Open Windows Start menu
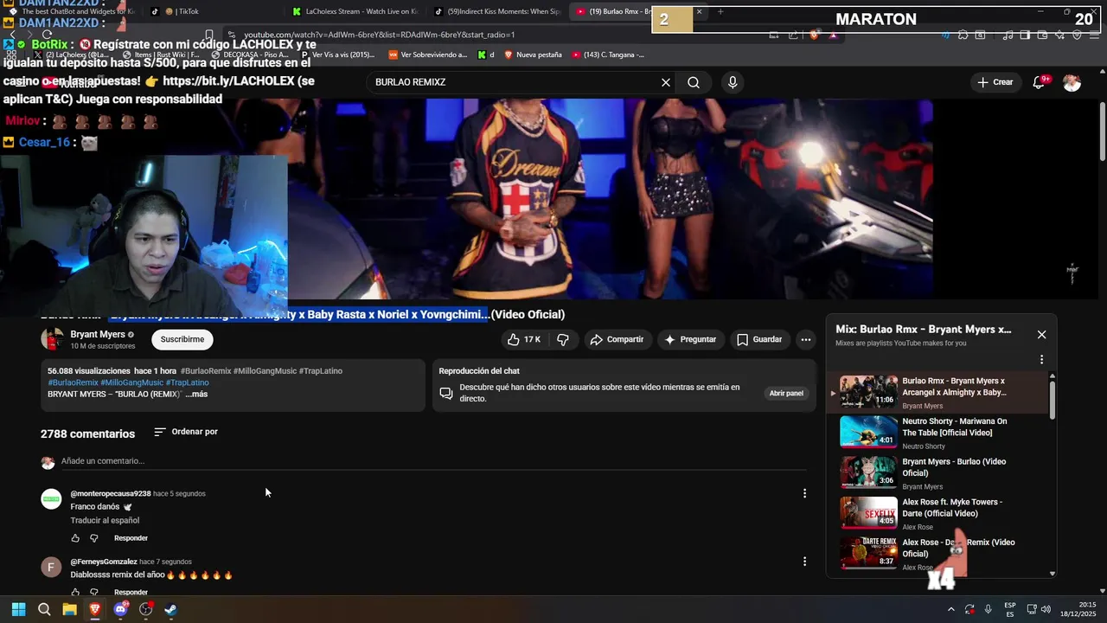This screenshot has height=623, width=1107. click(x=18, y=609)
